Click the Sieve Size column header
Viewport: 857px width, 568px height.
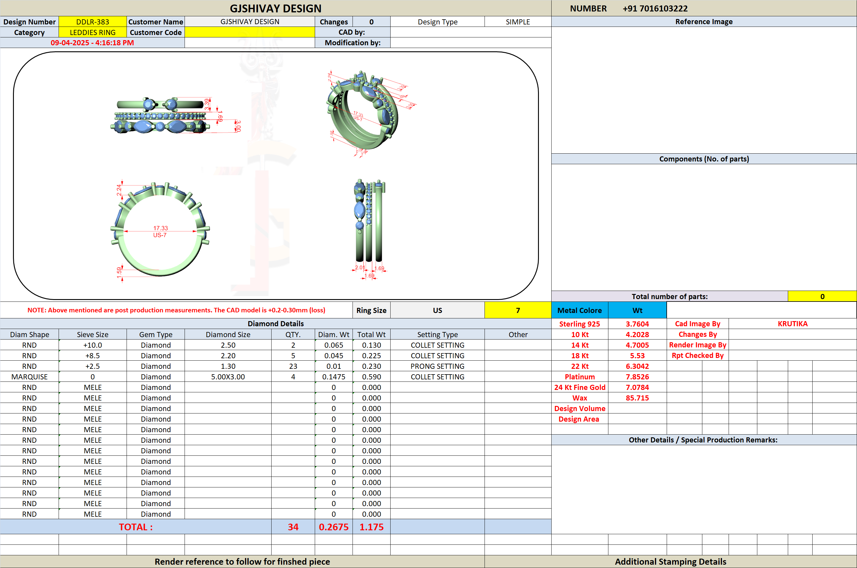pyautogui.click(x=92, y=334)
